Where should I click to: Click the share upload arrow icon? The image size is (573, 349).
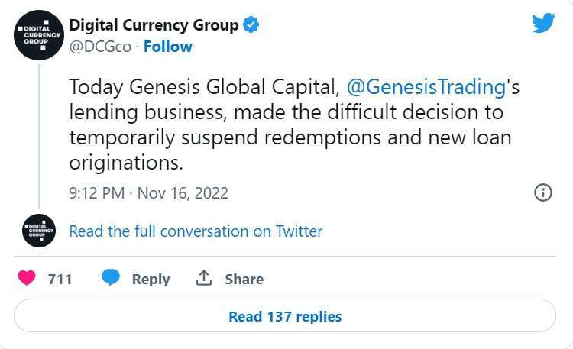click(204, 279)
